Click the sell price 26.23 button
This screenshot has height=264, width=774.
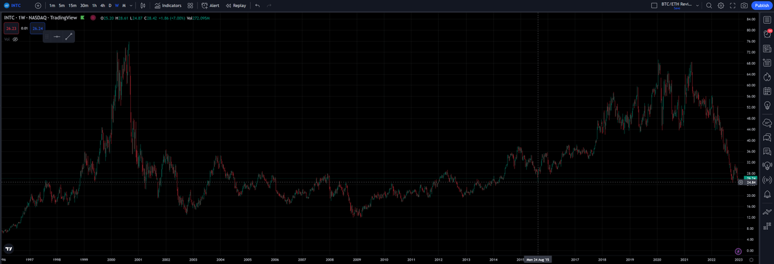pos(11,28)
